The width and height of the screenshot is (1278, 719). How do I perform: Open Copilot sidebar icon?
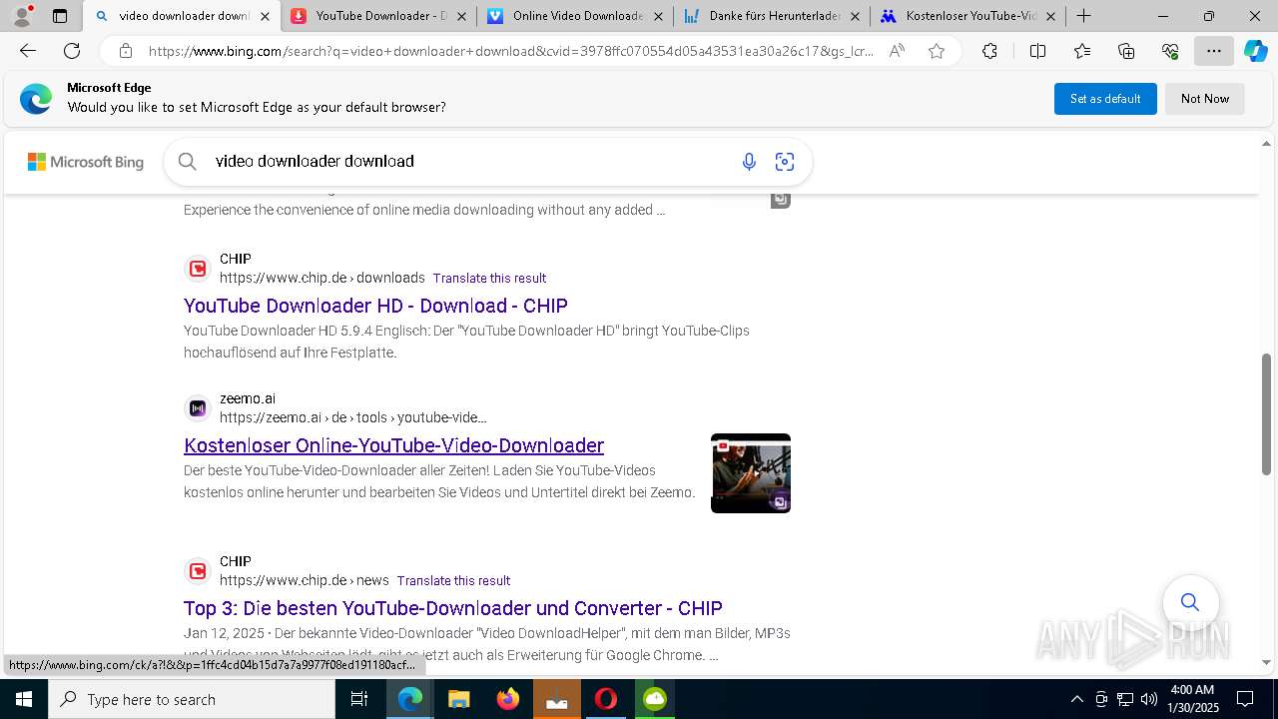(x=1255, y=52)
